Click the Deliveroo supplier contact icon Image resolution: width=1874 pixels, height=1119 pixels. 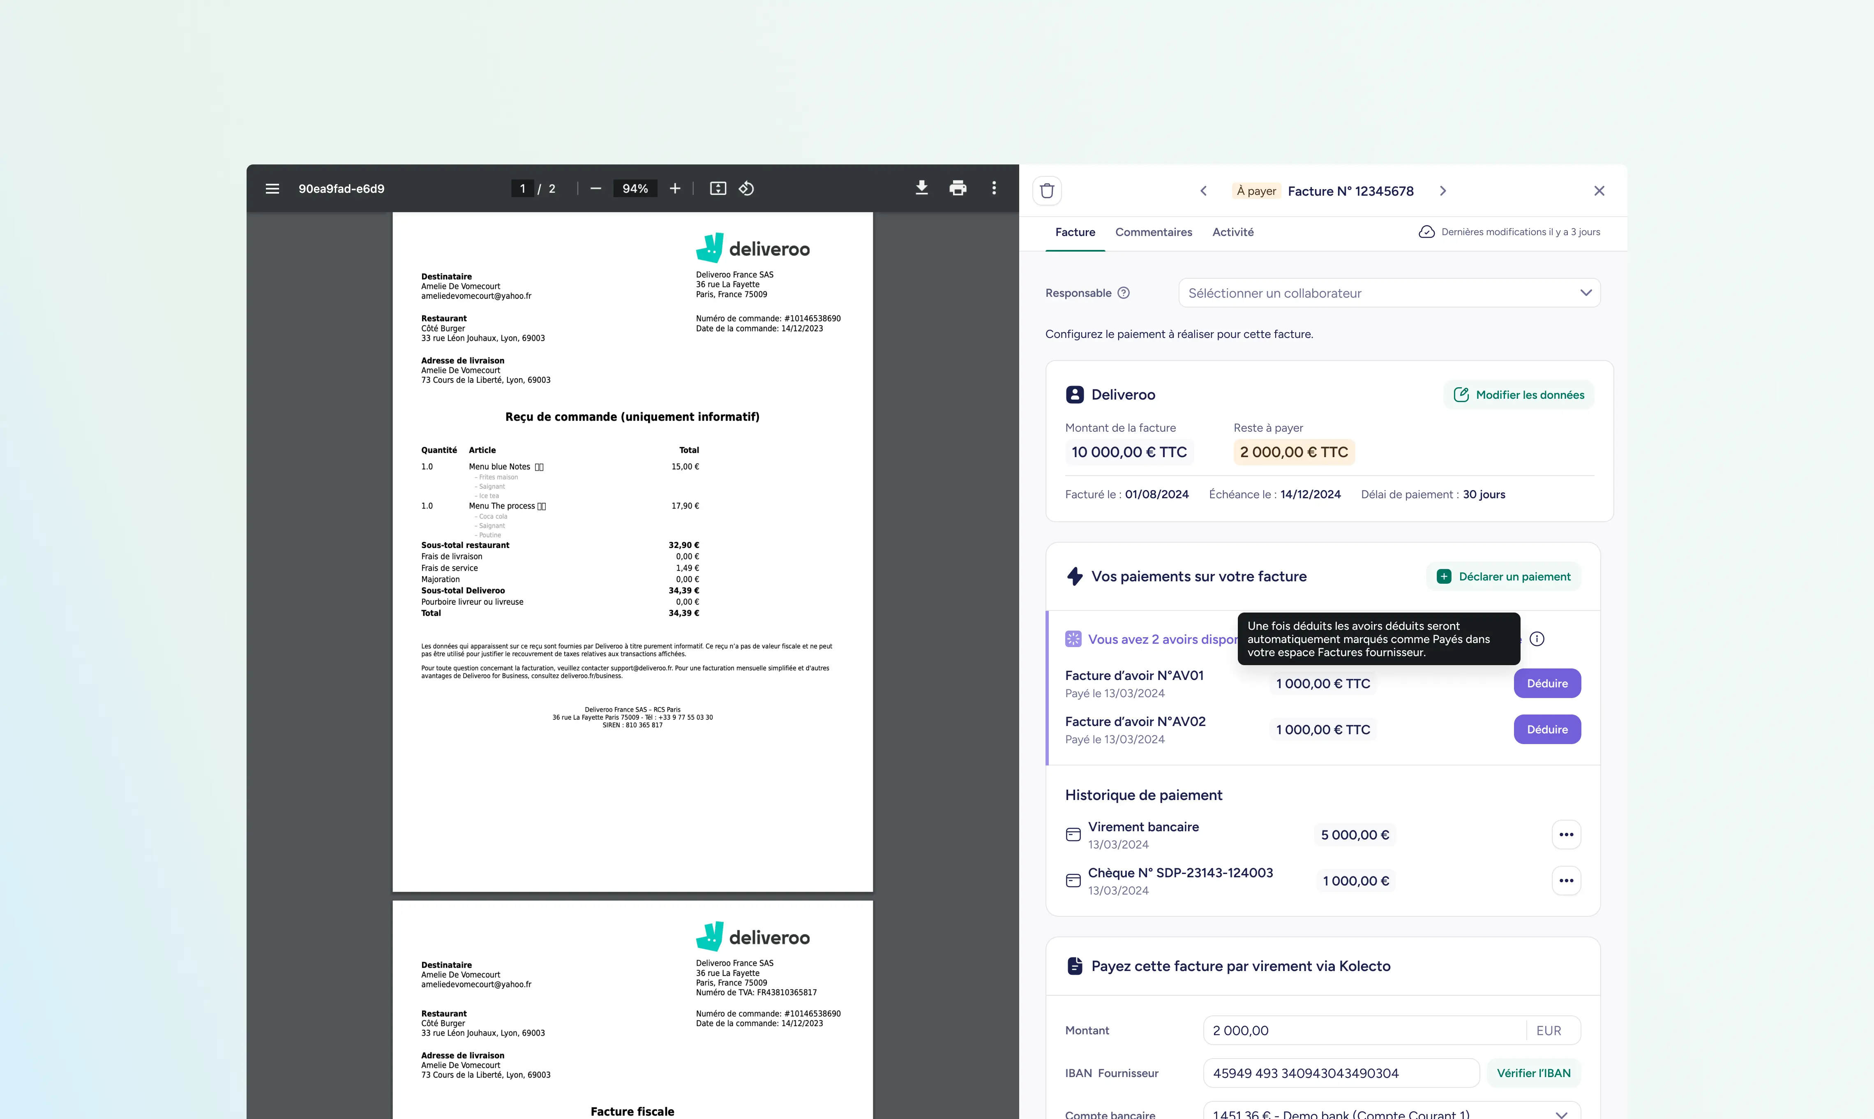[1074, 394]
